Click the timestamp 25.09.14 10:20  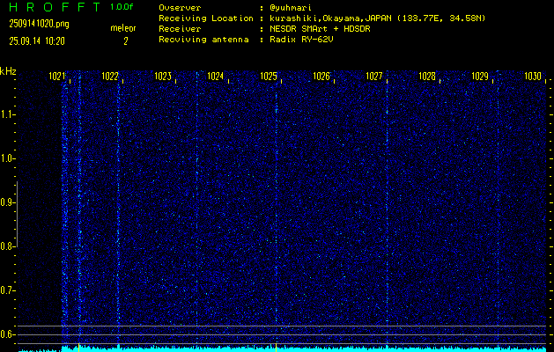point(37,41)
